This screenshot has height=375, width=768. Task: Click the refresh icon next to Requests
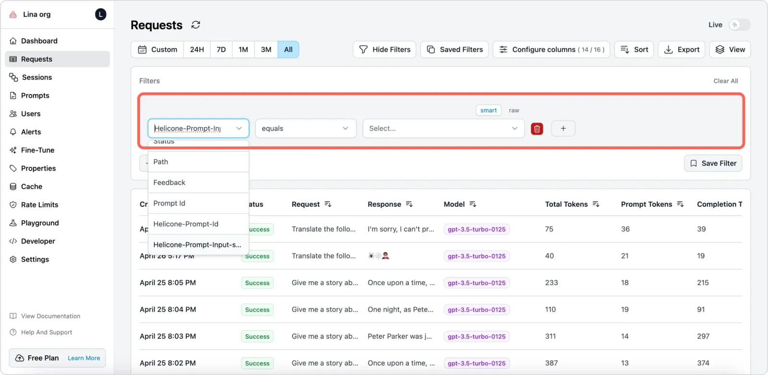pos(195,25)
